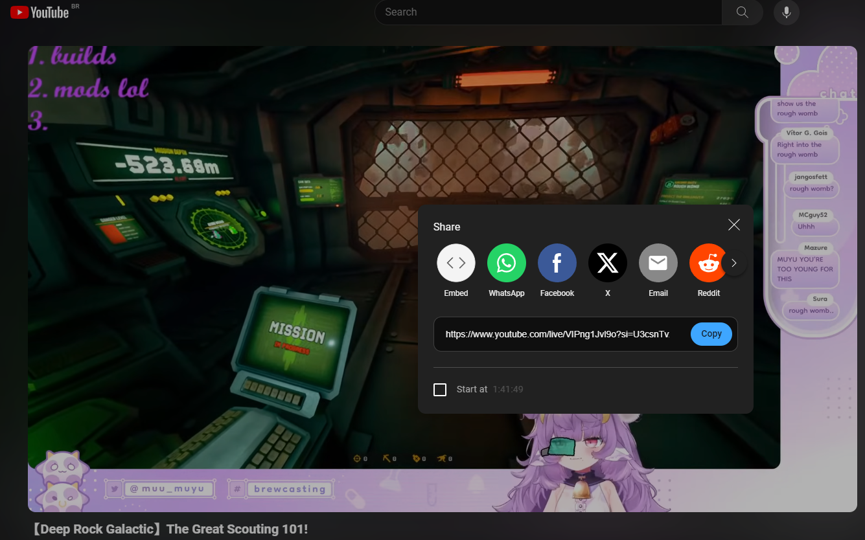Screen dimensions: 865x540
Task: Enable the Start at checkbox
Action: [x=440, y=389]
